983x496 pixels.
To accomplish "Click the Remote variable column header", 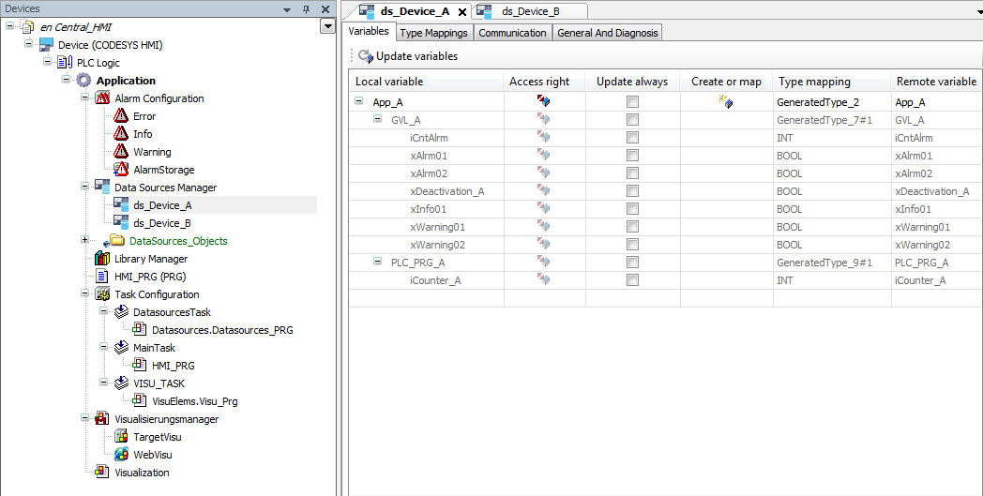I will point(935,82).
